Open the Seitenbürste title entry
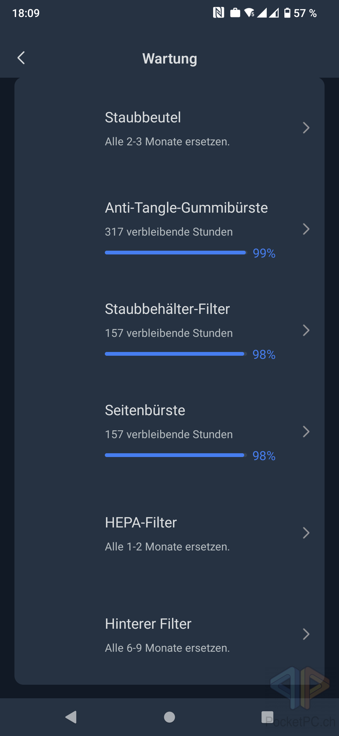 point(145,410)
